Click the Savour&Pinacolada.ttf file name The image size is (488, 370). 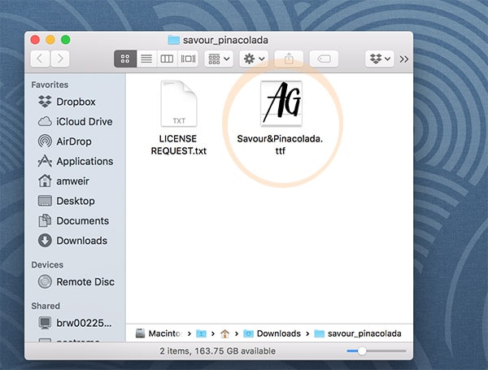(x=280, y=145)
